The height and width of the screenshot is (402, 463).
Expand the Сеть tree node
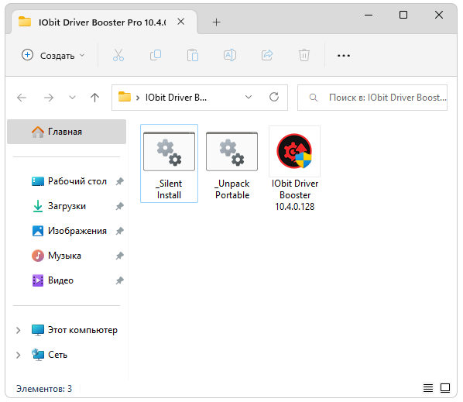point(19,355)
